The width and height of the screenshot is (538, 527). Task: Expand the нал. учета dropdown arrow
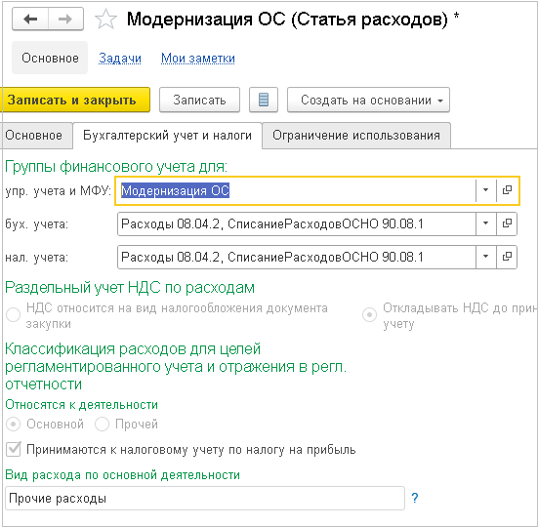click(486, 257)
